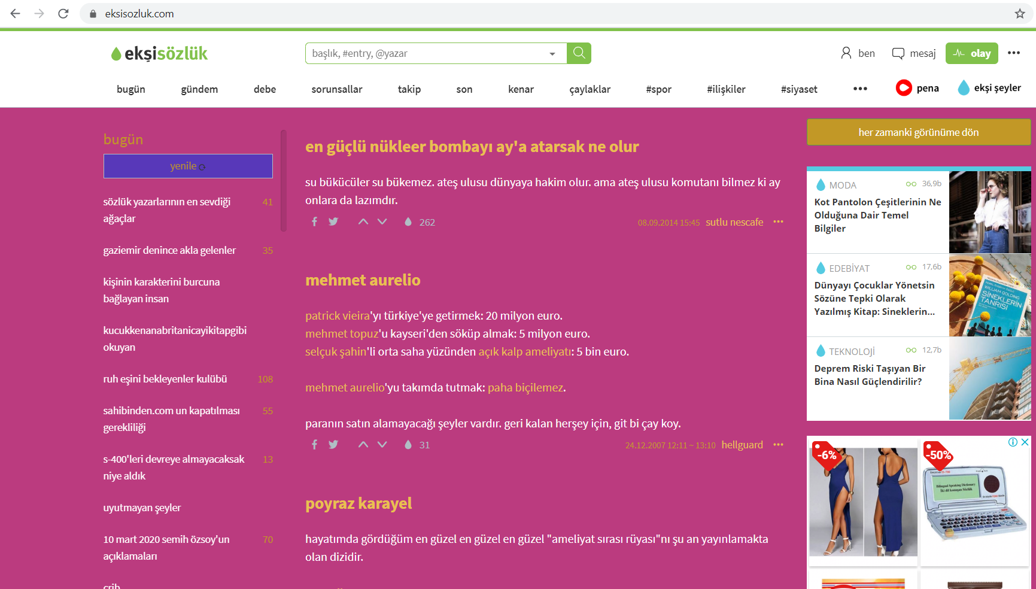Open the Sineklerin Tanrısı book thumbnail
The image size is (1036, 589).
tap(990, 295)
